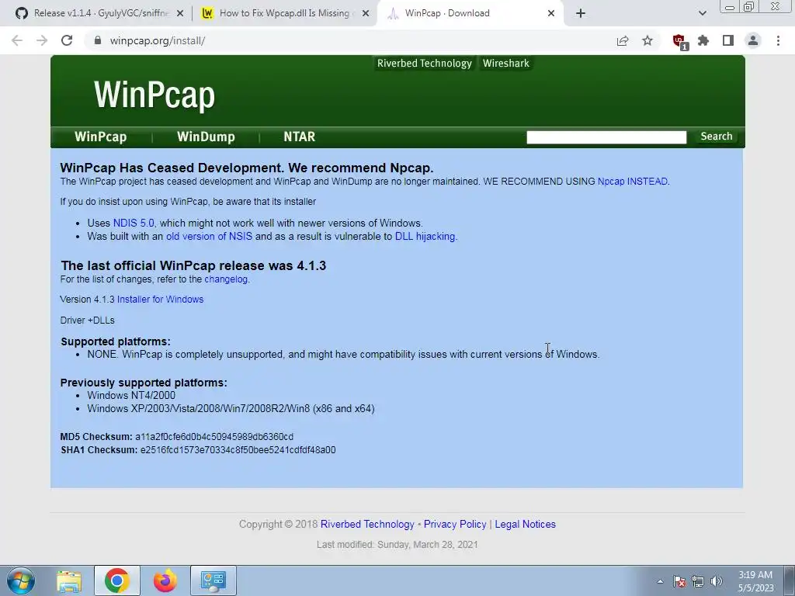Open the Legal Notices footer link
The image size is (795, 596).
[526, 525]
